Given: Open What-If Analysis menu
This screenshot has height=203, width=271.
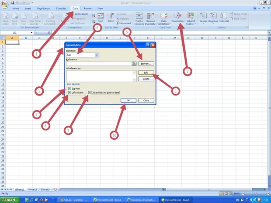Looking at the screenshot, I should (191, 19).
